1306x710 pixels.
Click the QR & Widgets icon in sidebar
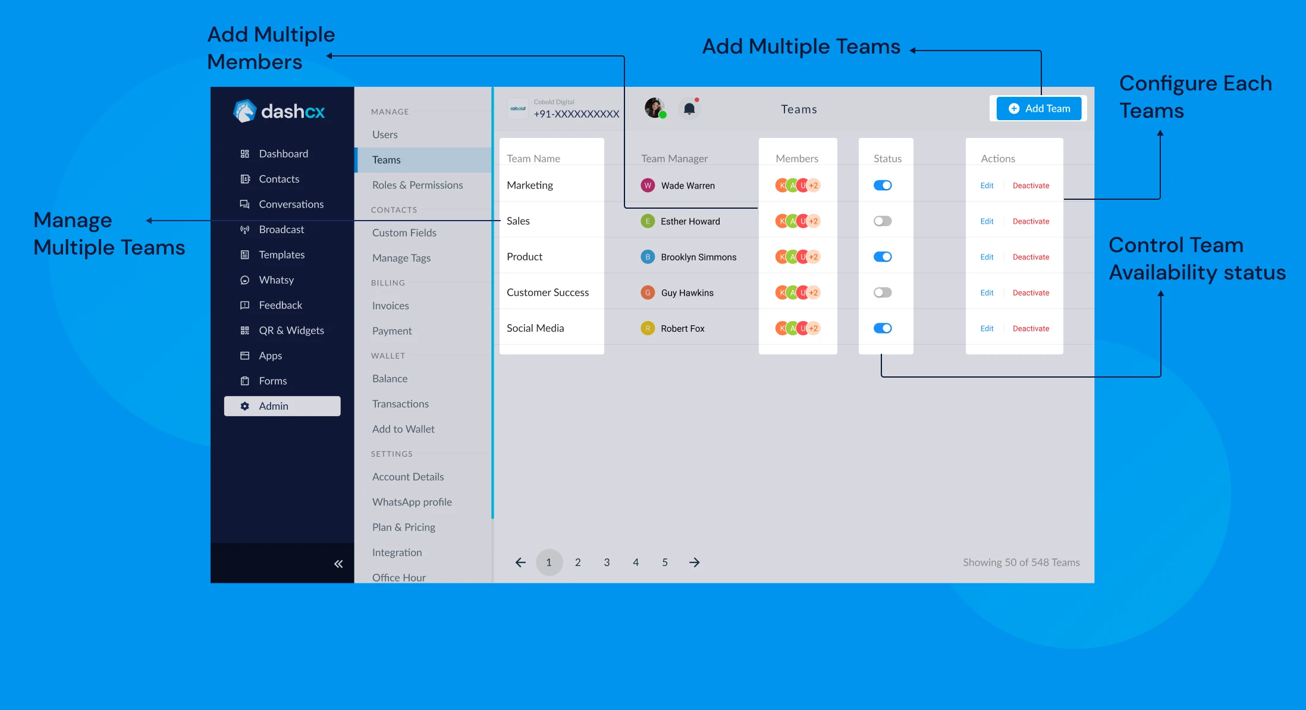[x=244, y=331]
